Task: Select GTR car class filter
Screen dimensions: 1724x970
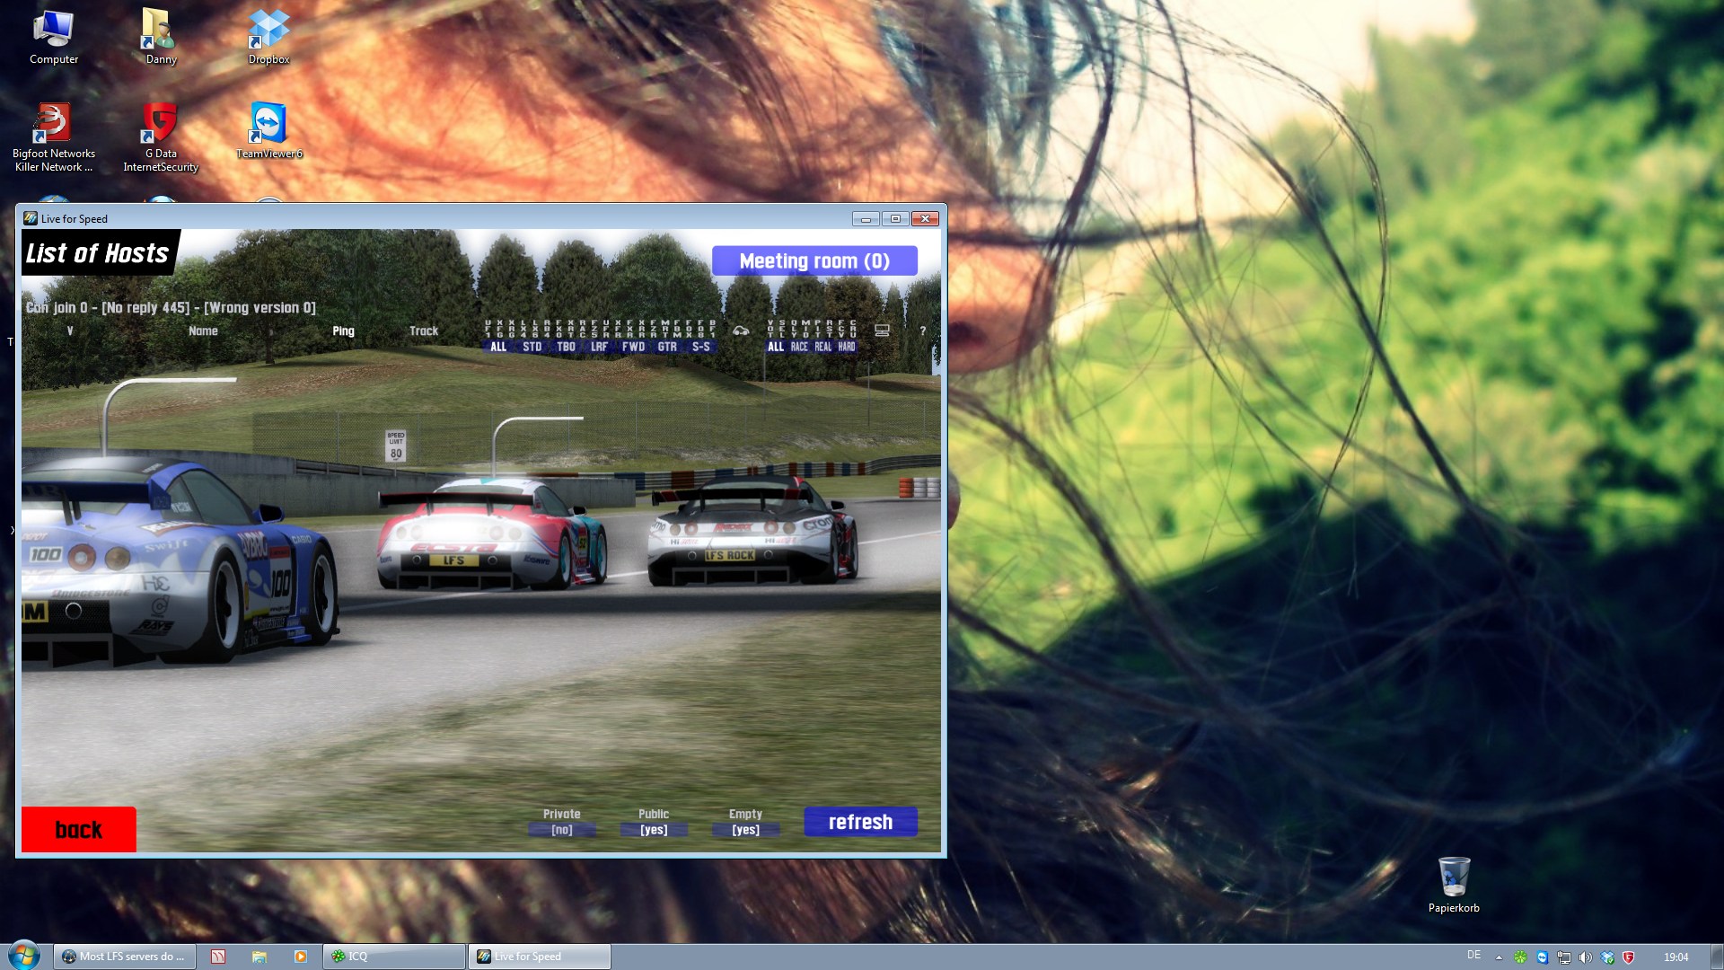Action: click(x=667, y=347)
